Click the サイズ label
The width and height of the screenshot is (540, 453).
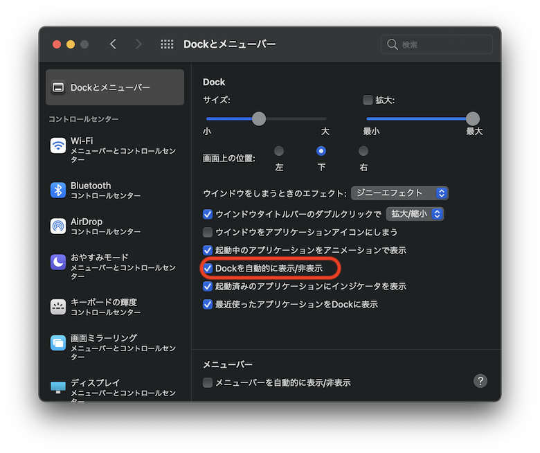pyautogui.click(x=216, y=100)
